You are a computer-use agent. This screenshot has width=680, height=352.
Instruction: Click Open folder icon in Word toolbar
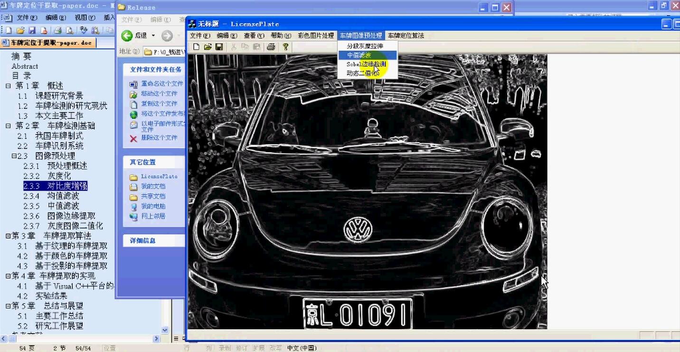tap(20, 30)
